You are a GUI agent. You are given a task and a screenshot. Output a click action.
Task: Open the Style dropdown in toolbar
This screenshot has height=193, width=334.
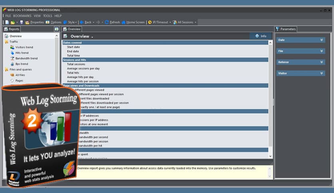[70, 22]
